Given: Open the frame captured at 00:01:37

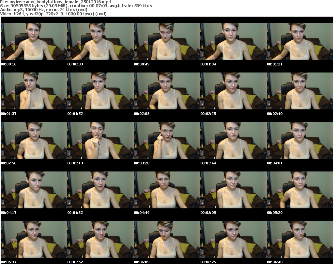Looking at the screenshot, I should click(x=34, y=91).
